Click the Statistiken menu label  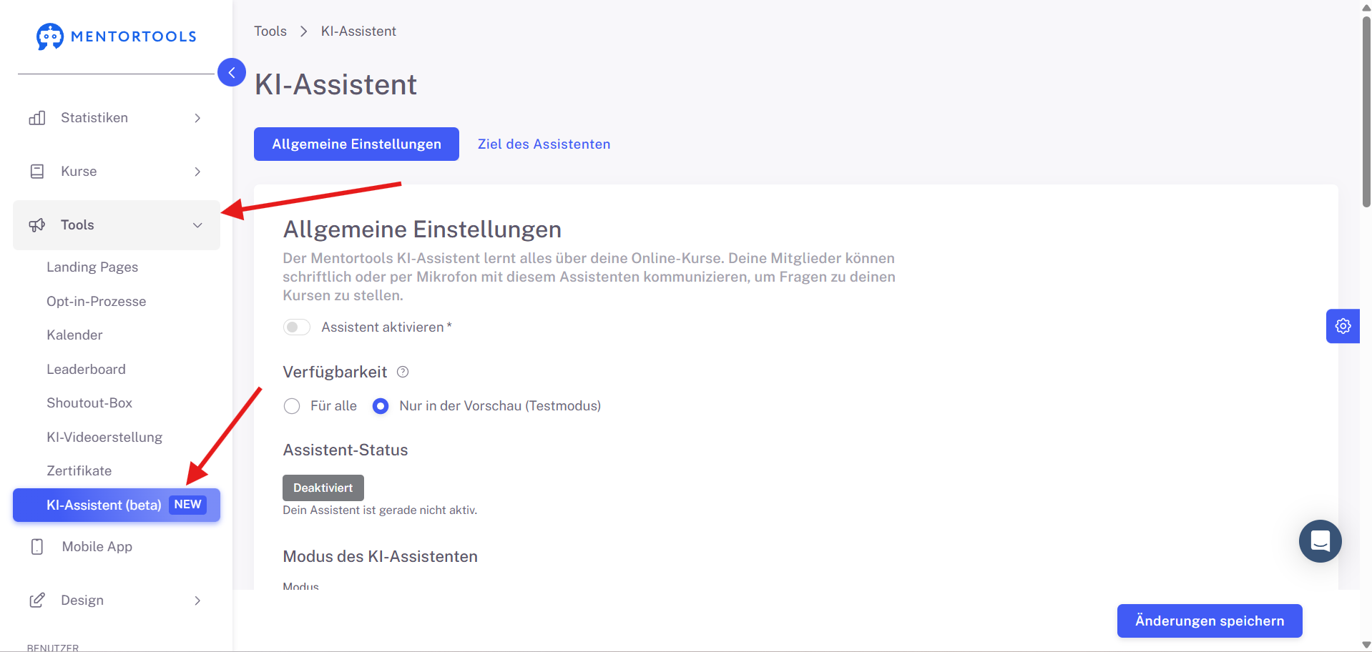point(94,118)
